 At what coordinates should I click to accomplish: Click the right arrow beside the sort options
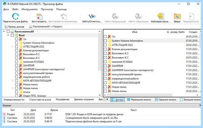click(x=107, y=100)
